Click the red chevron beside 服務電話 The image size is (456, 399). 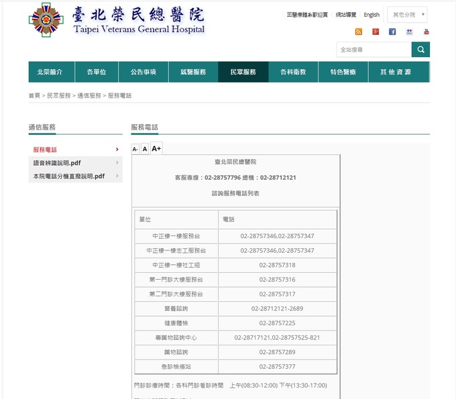[117, 150]
